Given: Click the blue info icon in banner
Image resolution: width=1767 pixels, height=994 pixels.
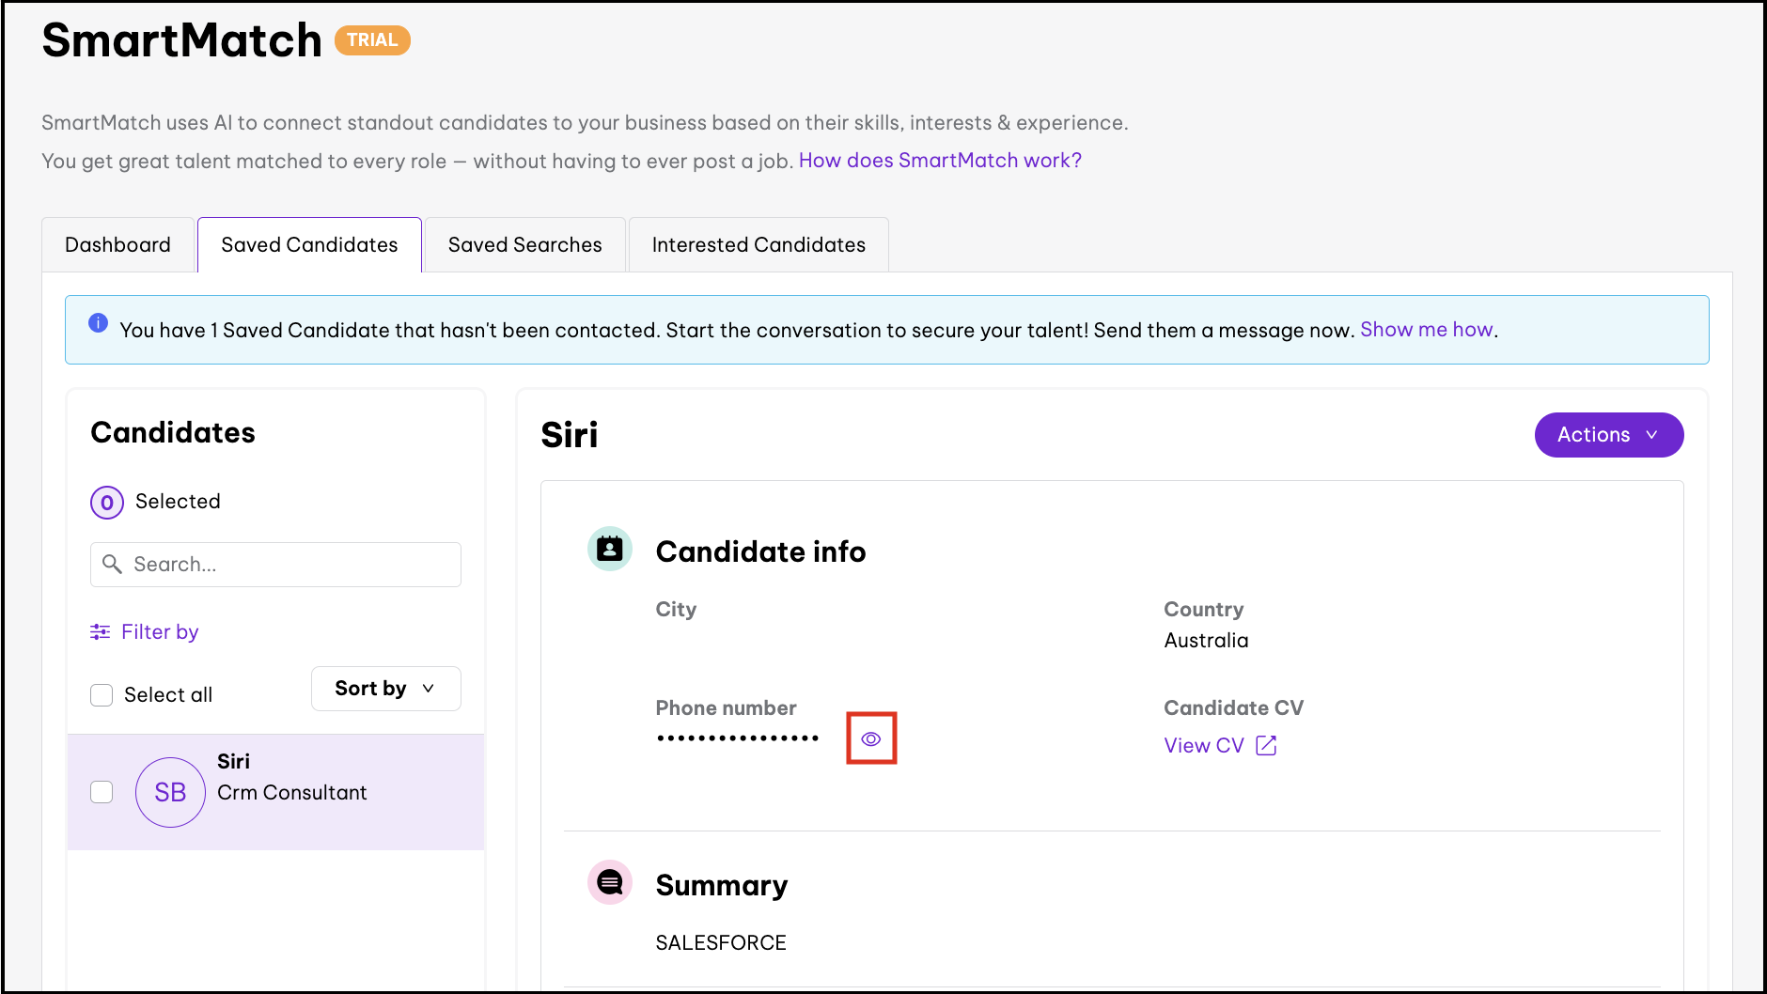Looking at the screenshot, I should point(98,323).
